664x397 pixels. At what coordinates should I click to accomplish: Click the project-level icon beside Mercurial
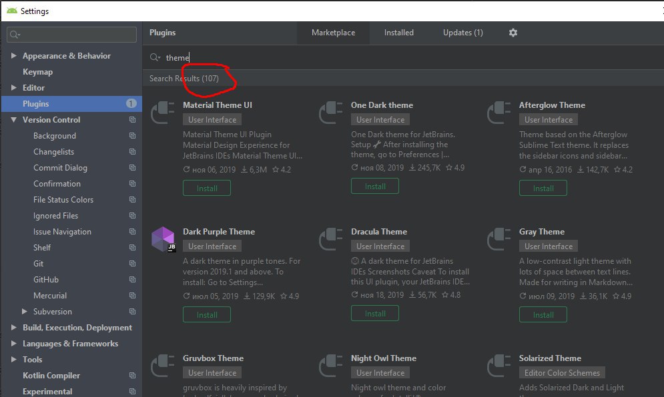click(x=133, y=296)
